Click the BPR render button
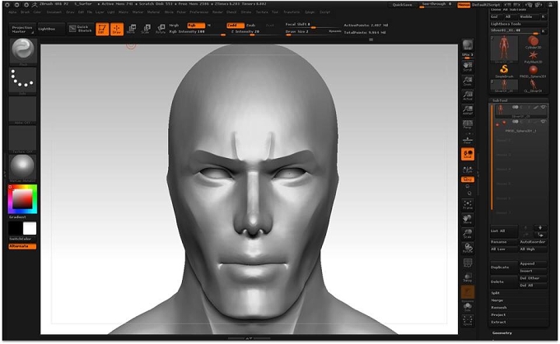Screen dimensions: 560x344 468,45
